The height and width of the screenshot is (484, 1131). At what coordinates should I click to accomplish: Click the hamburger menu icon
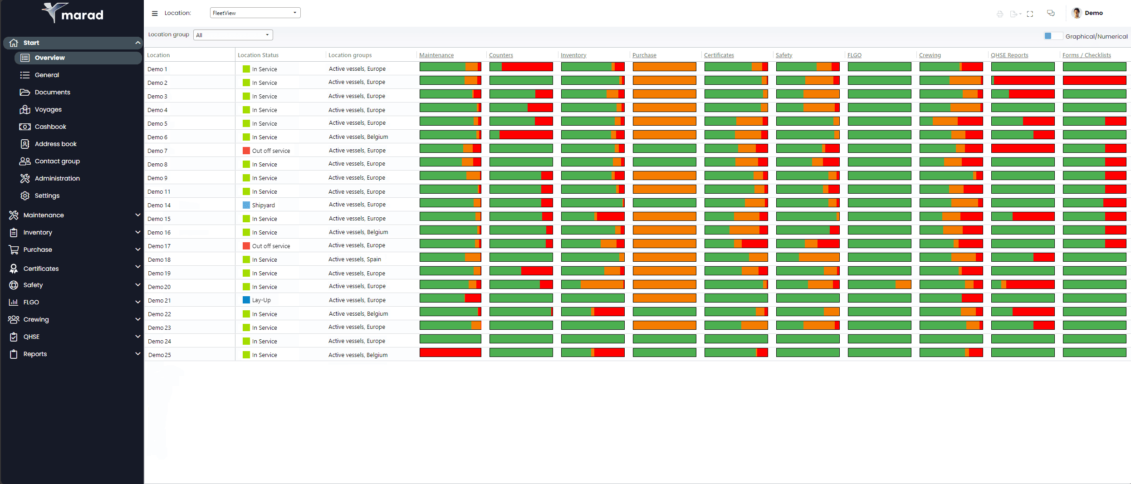coord(155,13)
